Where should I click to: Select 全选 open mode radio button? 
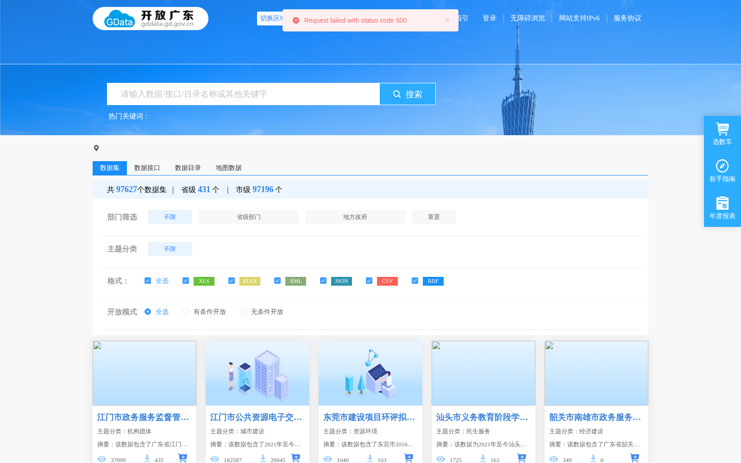148,312
